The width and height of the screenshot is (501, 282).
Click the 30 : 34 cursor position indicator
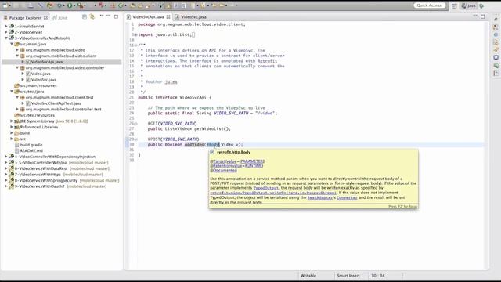378,275
